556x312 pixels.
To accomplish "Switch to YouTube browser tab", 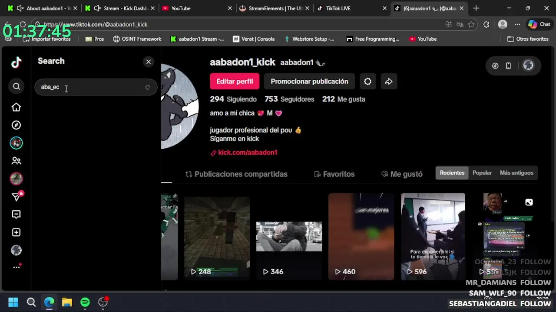I will tap(197, 8).
